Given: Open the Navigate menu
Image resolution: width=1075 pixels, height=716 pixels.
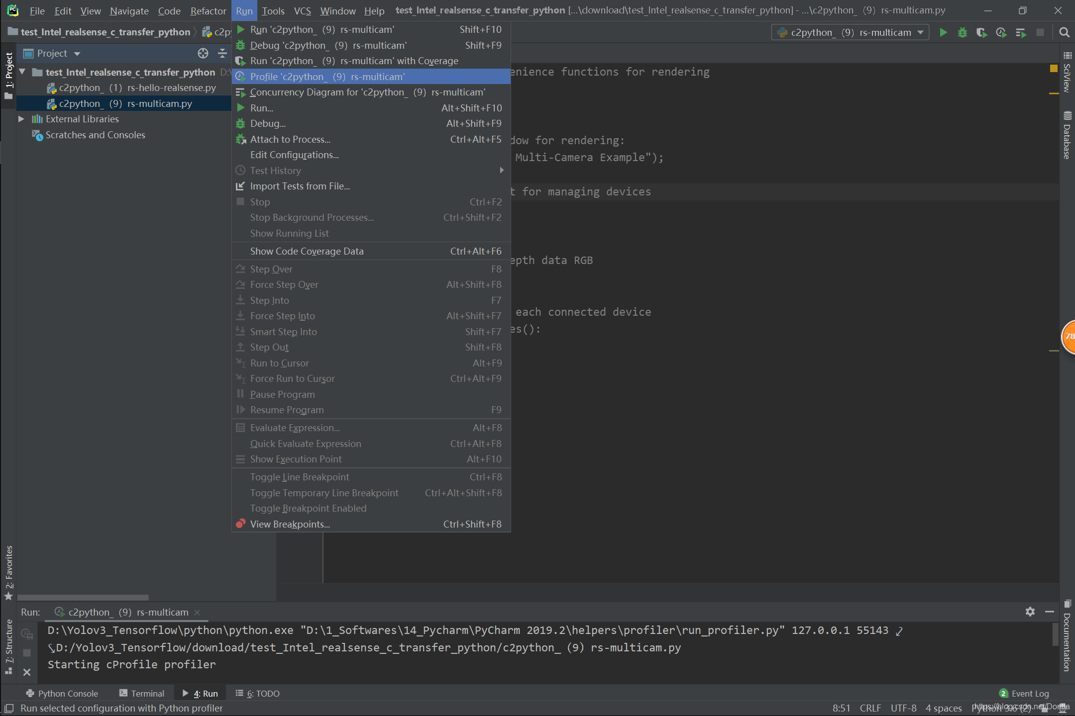Looking at the screenshot, I should click(x=129, y=10).
